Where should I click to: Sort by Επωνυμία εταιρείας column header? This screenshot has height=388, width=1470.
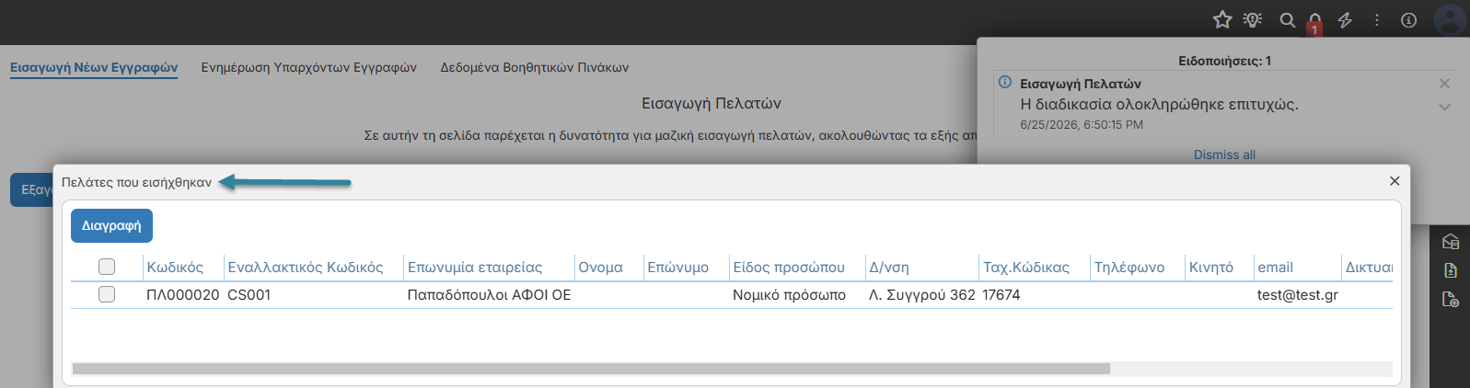coord(475,268)
